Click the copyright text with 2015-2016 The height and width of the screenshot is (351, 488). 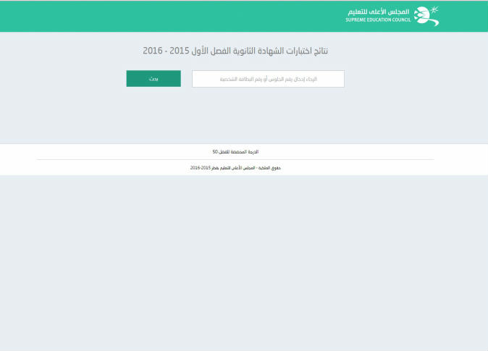point(235,168)
